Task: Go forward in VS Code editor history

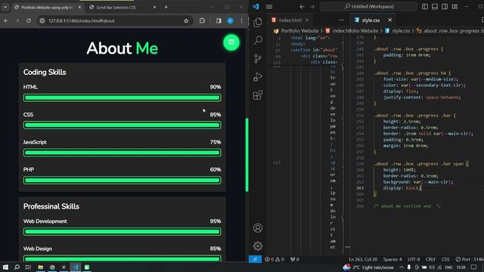Action: 312,7
